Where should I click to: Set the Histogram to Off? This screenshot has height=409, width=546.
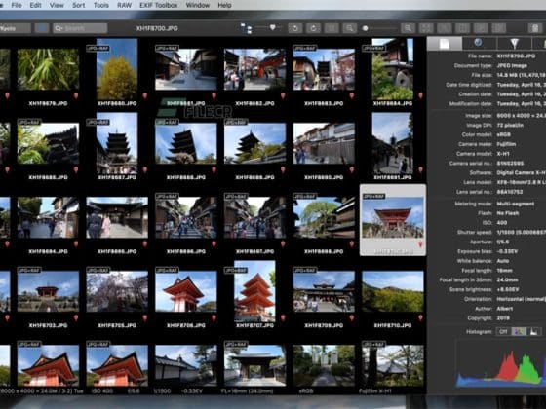(x=503, y=331)
